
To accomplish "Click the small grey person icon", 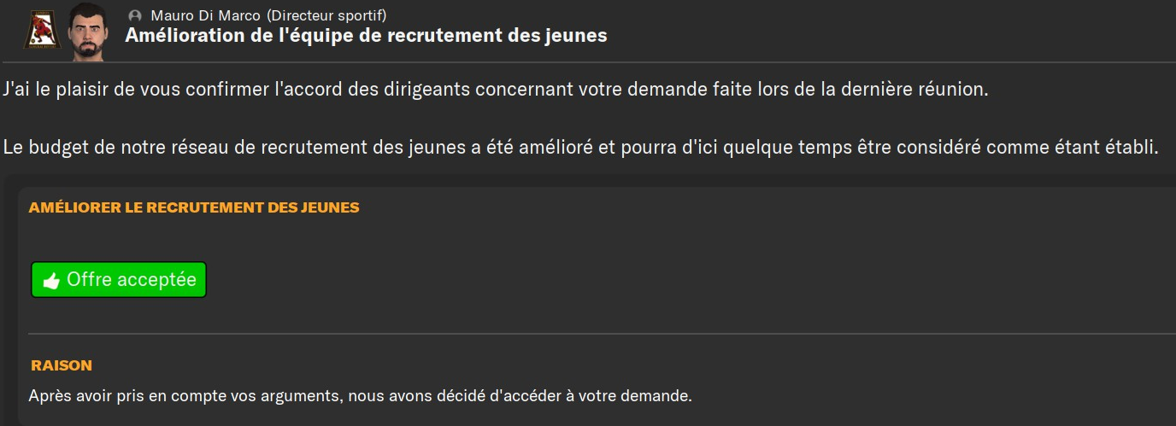I will pos(134,15).
